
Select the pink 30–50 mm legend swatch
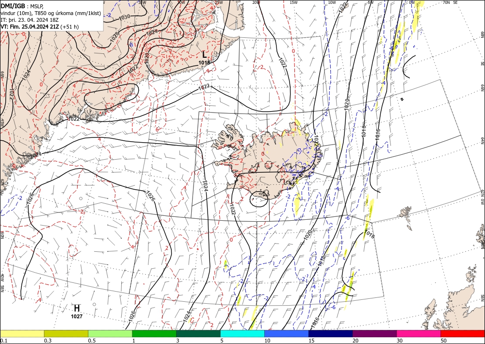pos(419,333)
